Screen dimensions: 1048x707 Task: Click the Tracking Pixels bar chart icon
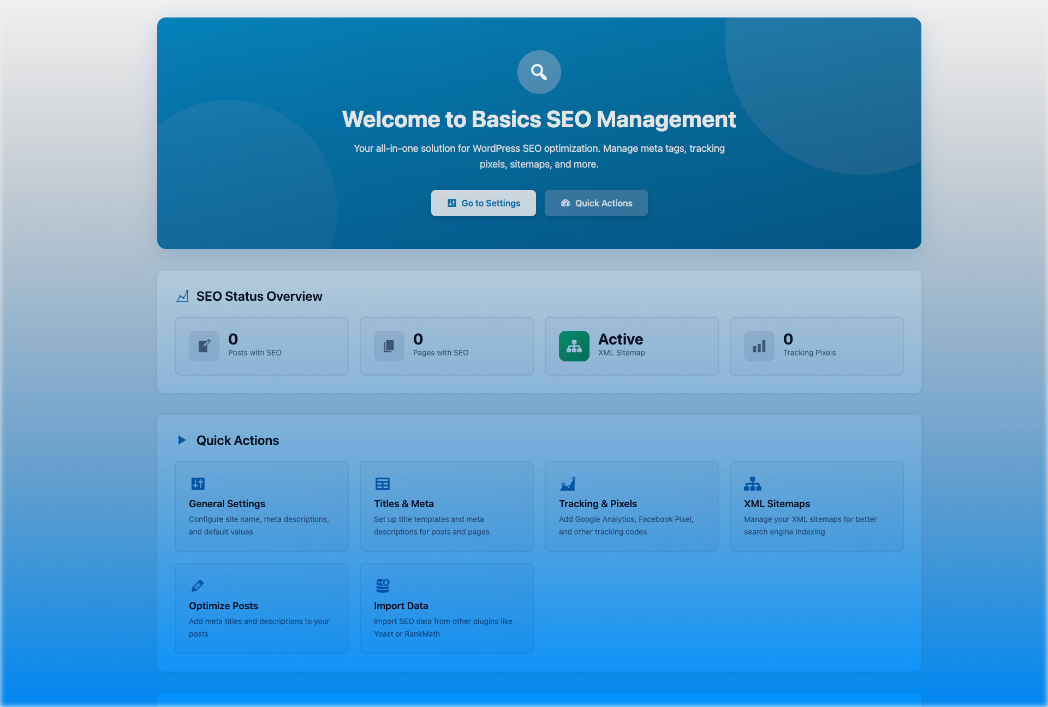(759, 346)
